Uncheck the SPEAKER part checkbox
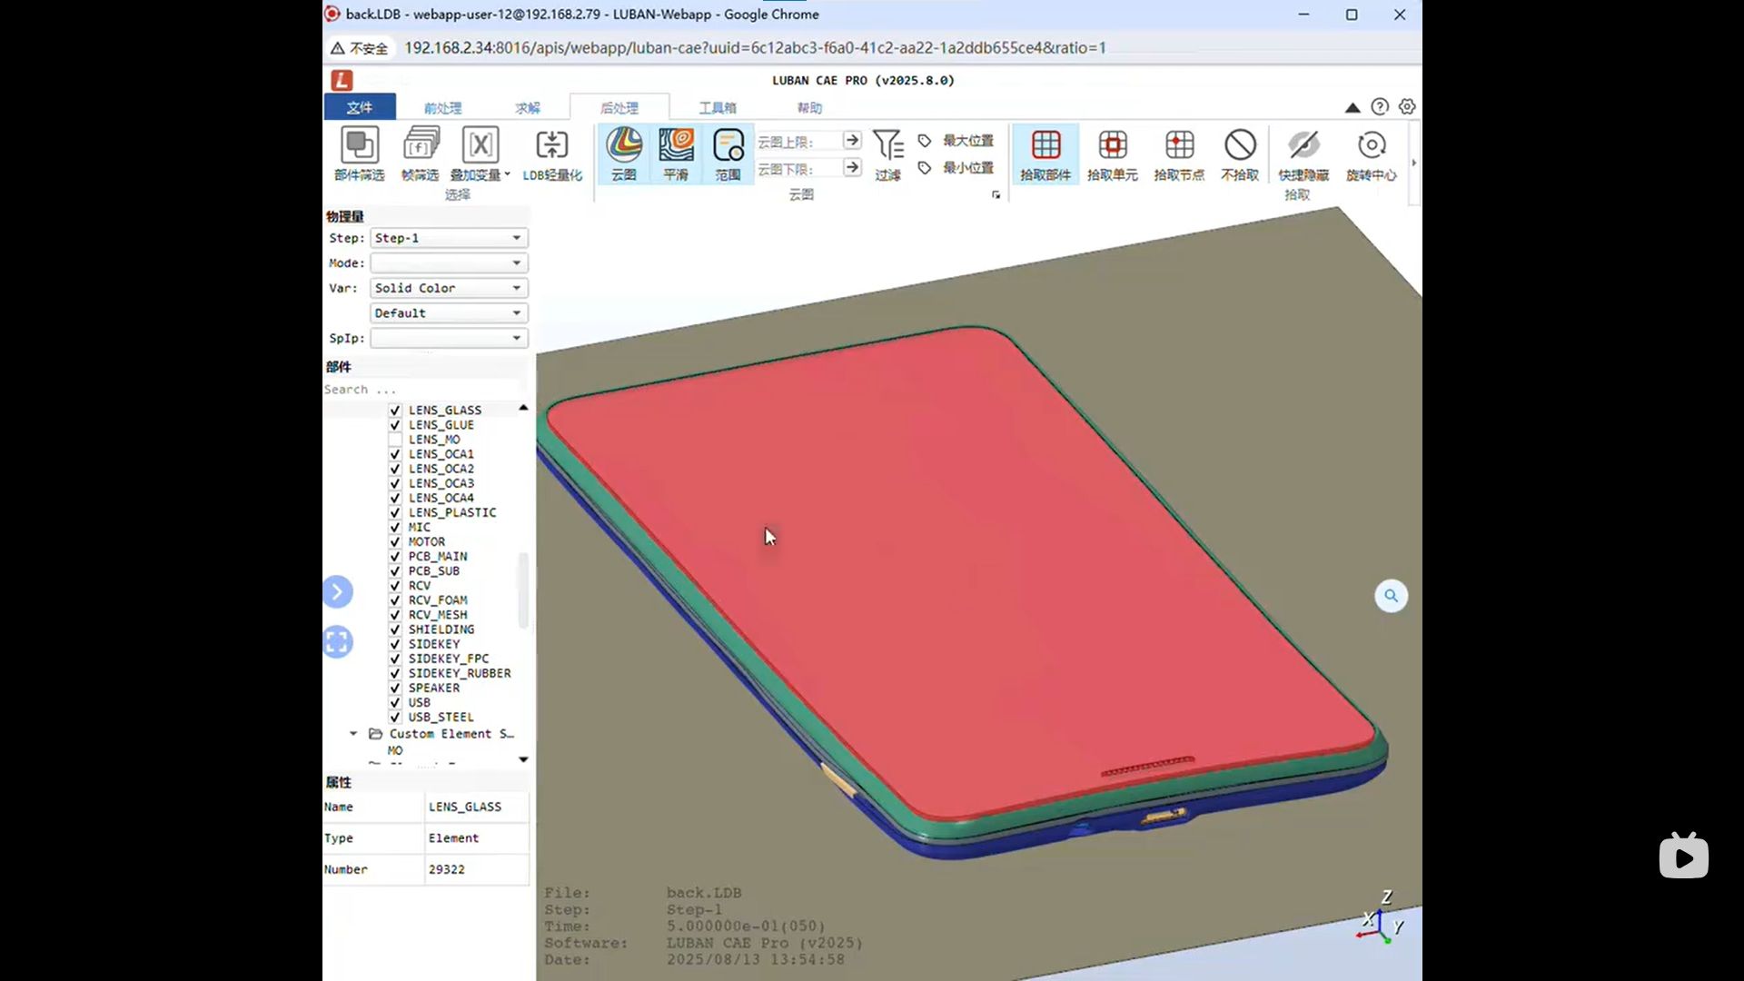This screenshot has width=1744, height=981. tap(395, 689)
